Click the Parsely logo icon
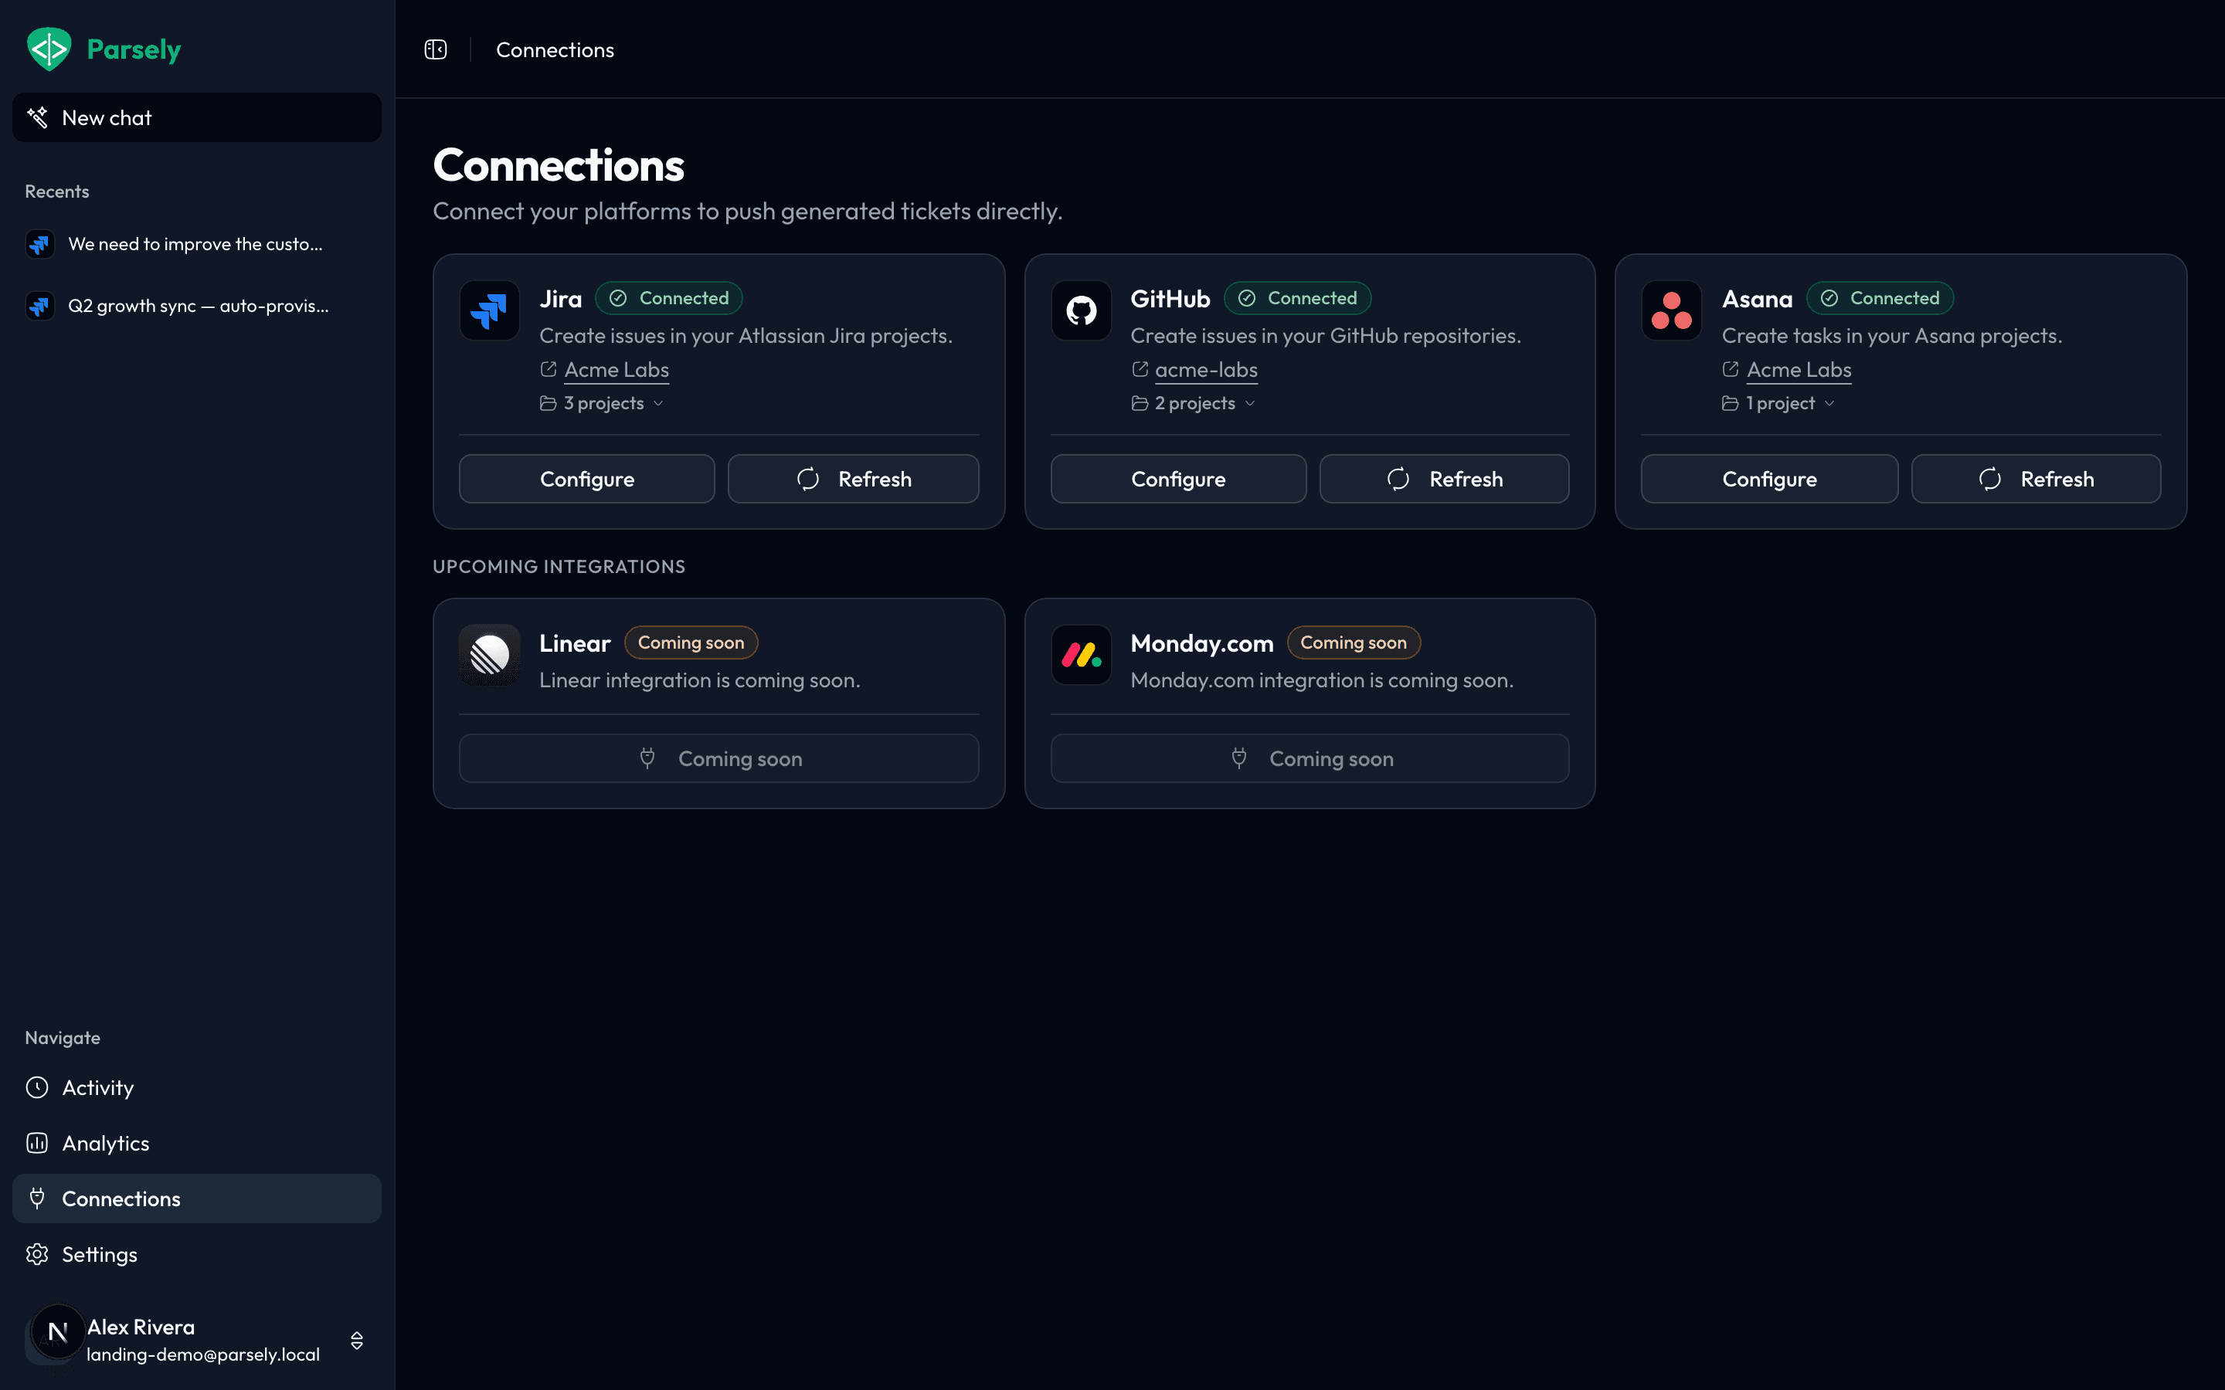Screen dimensions: 2225x1390 coord(49,49)
